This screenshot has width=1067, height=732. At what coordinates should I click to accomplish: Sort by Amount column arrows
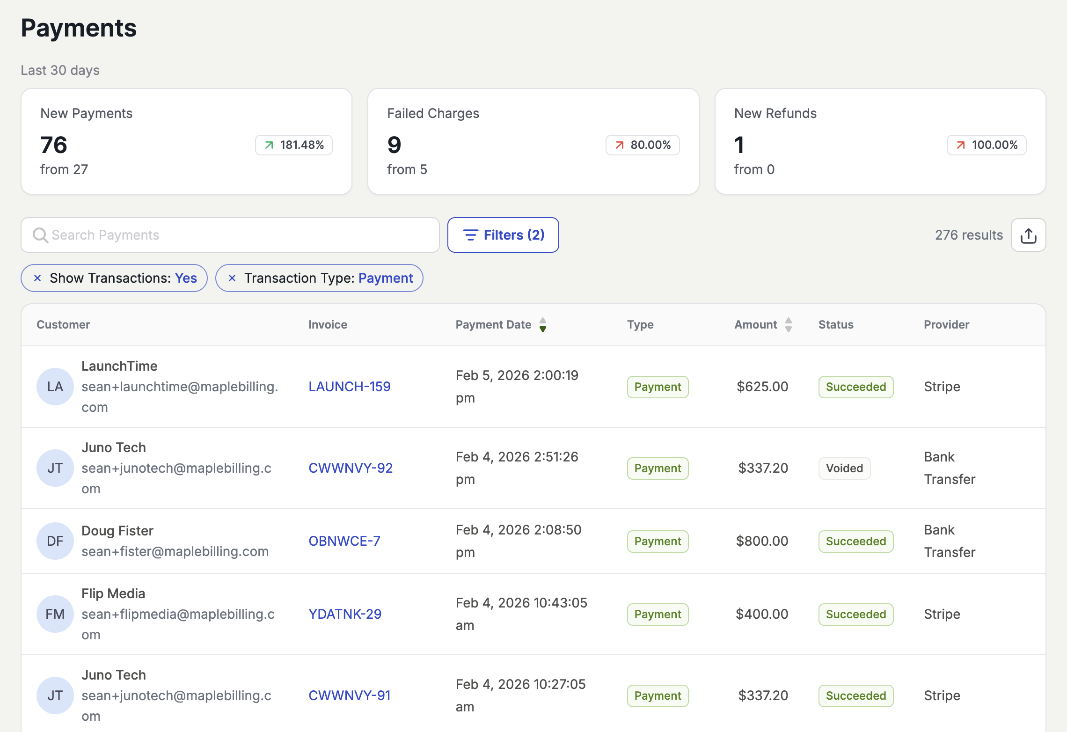(x=789, y=325)
